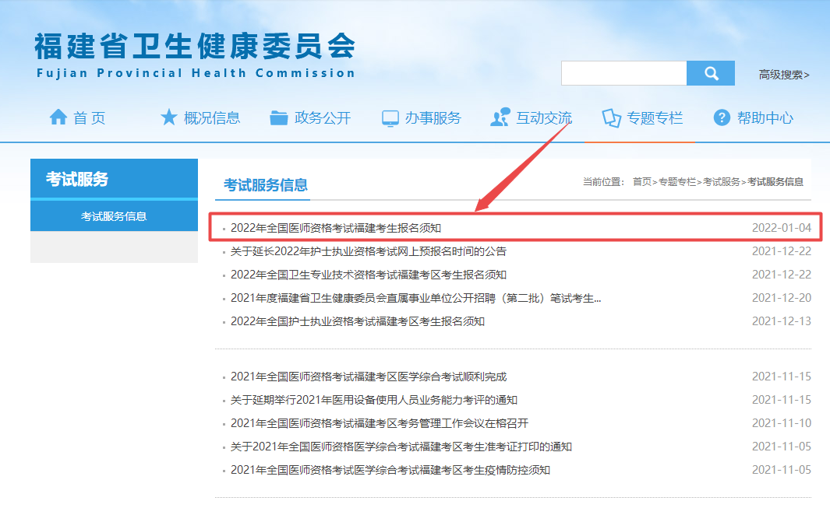Switch to the 考试服务信息 tab heading

266,185
